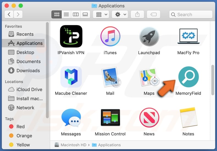This screenshot has width=217, height=151.
Task: Open Desktop in the sidebar
Action: click(23, 52)
